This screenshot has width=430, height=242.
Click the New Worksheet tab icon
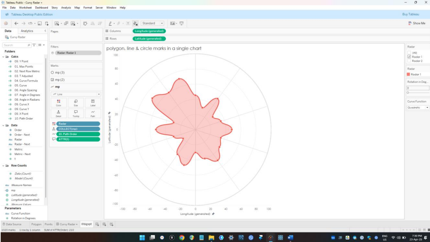click(x=97, y=224)
